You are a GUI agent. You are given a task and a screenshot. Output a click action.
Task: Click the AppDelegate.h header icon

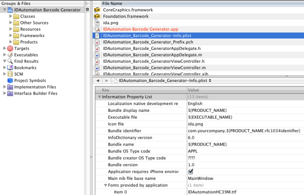(x=97, y=49)
